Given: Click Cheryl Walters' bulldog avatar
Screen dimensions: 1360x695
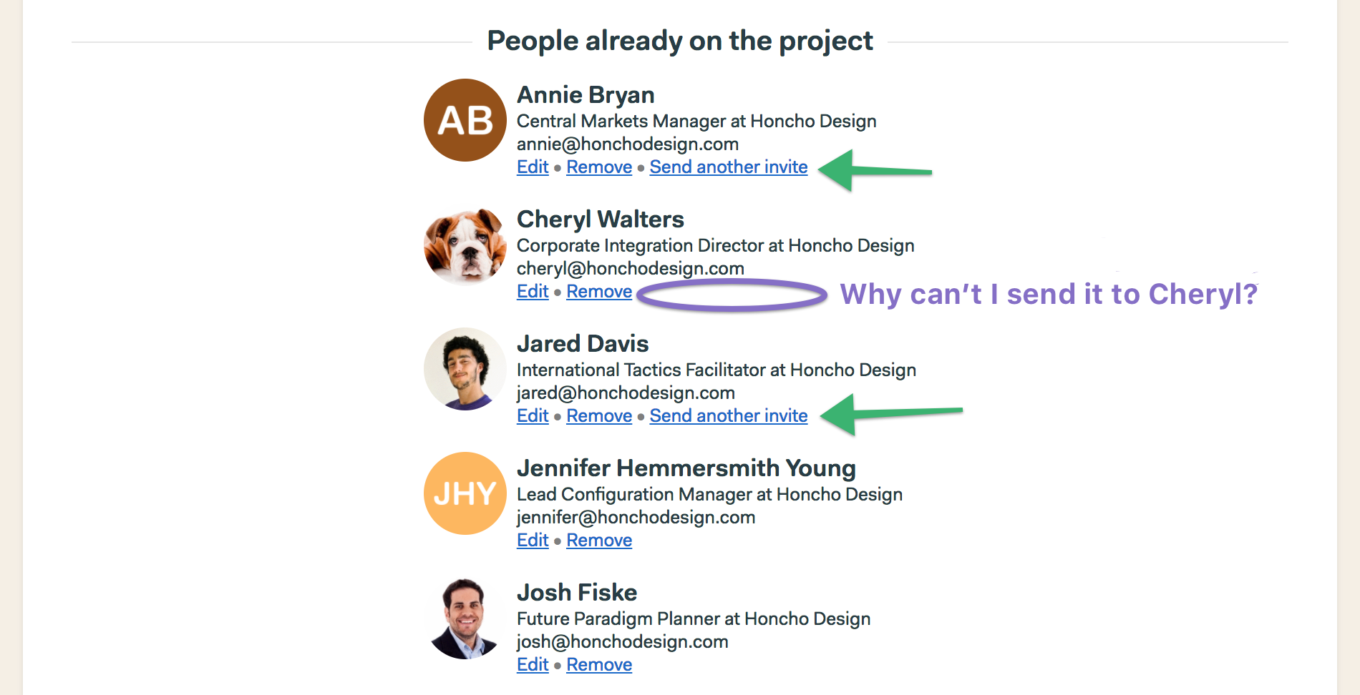Looking at the screenshot, I should coord(465,245).
